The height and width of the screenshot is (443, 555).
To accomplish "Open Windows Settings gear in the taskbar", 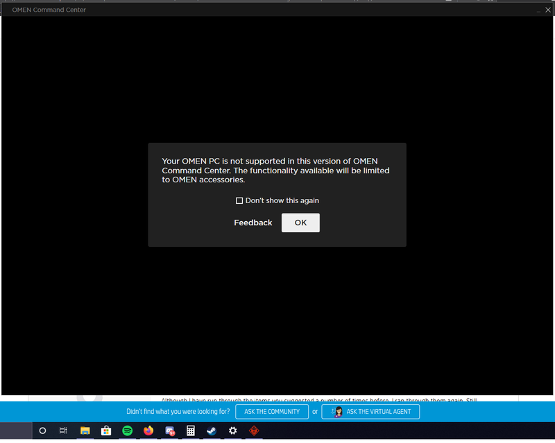I will click(232, 431).
